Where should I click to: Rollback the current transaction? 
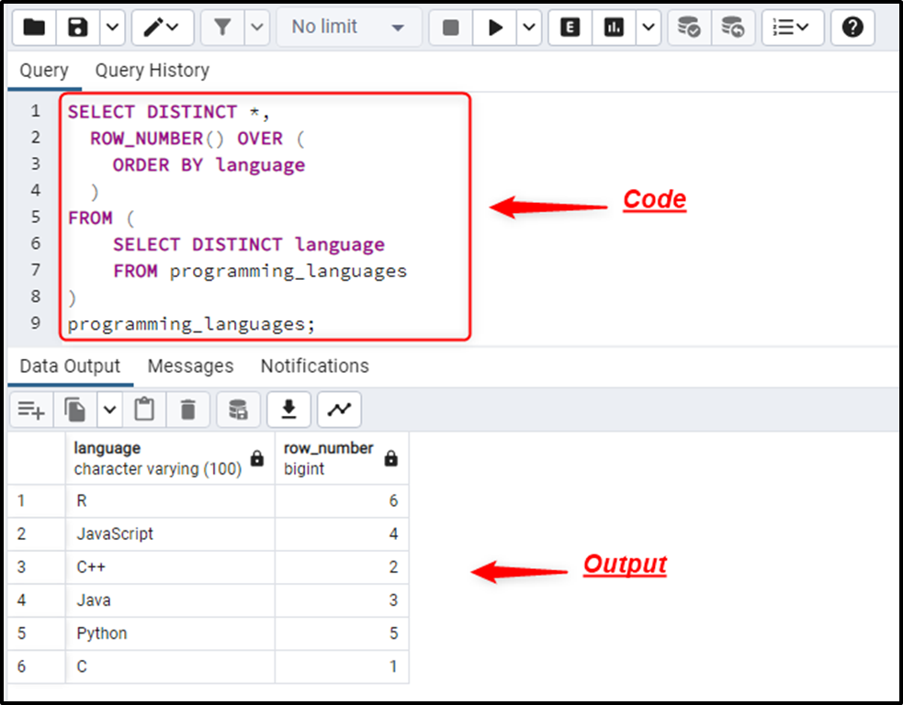734,28
